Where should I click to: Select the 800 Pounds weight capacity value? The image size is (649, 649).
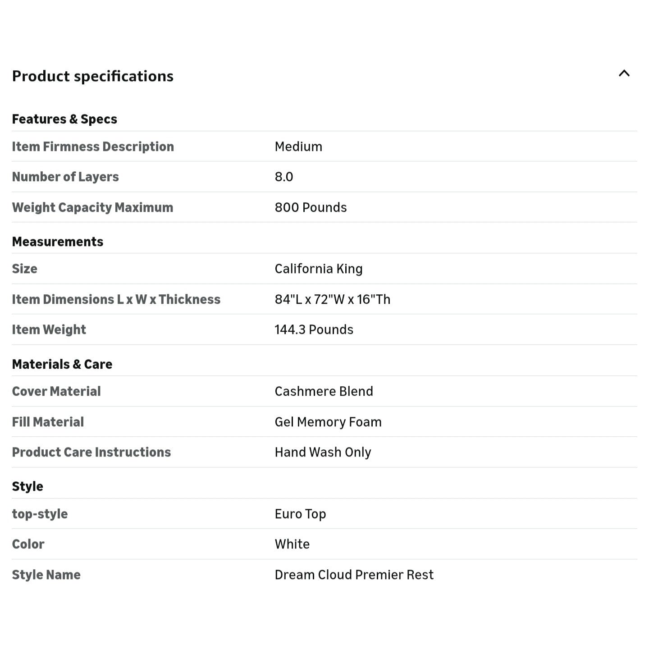(311, 207)
